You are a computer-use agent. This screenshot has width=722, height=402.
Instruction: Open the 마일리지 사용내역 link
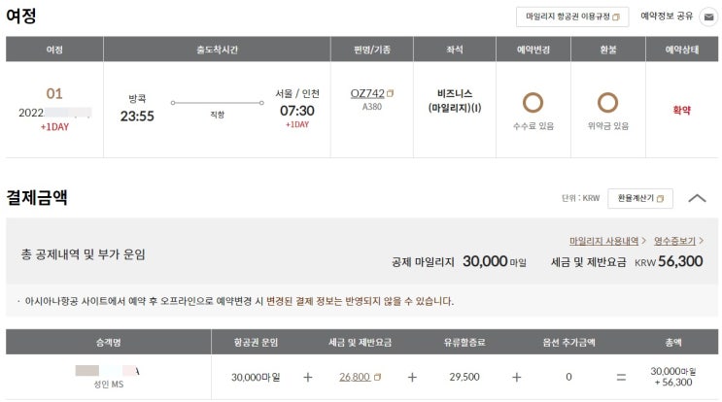[603, 240]
